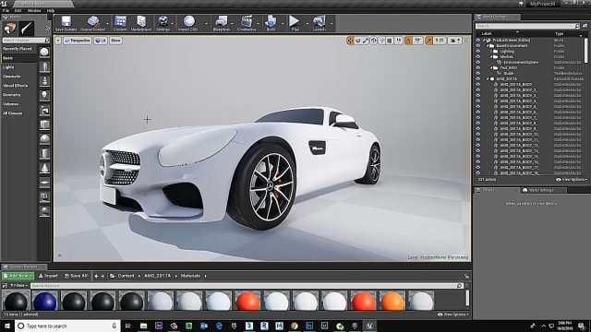Image resolution: width=591 pixels, height=332 pixels.
Task: Toggle rotation snapping in the viewport toolbar
Action: (x=408, y=41)
